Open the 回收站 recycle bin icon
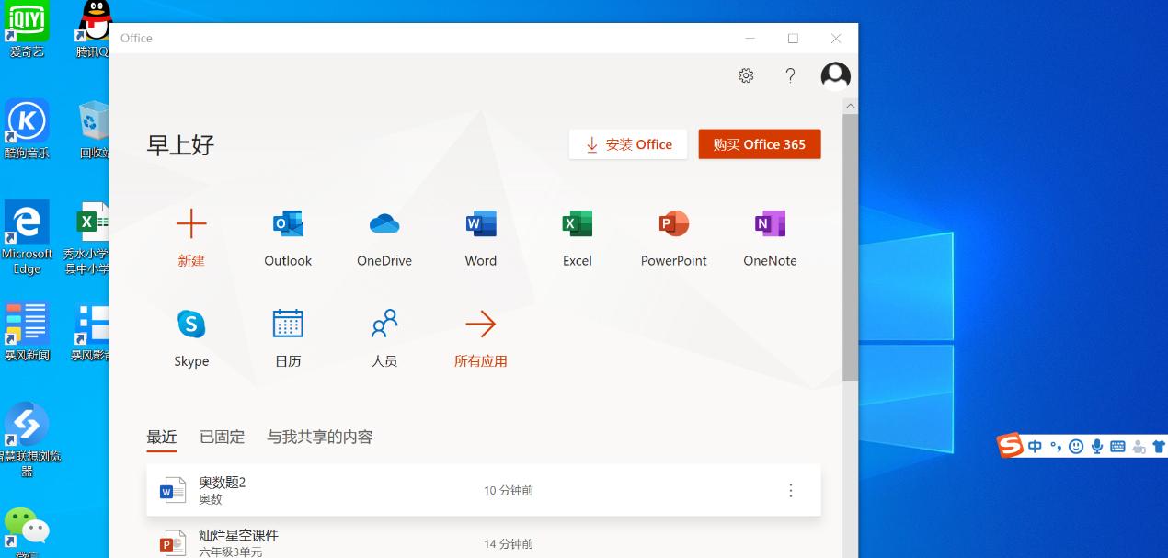Screen dimensions: 1168x558 tap(94, 130)
